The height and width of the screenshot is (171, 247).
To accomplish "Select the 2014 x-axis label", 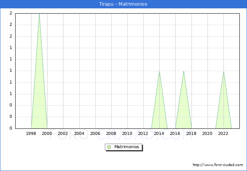I will [x=159, y=133].
